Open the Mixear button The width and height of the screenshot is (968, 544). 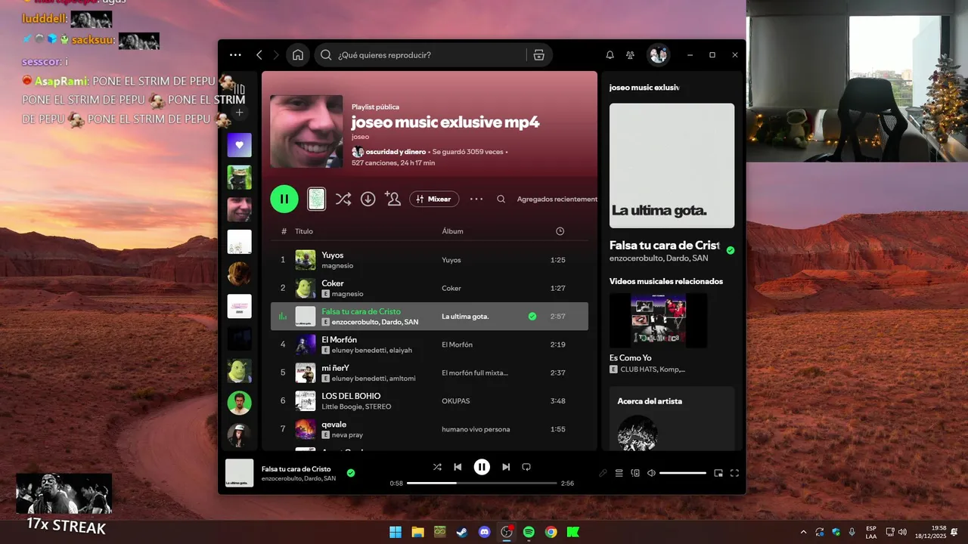click(x=434, y=199)
